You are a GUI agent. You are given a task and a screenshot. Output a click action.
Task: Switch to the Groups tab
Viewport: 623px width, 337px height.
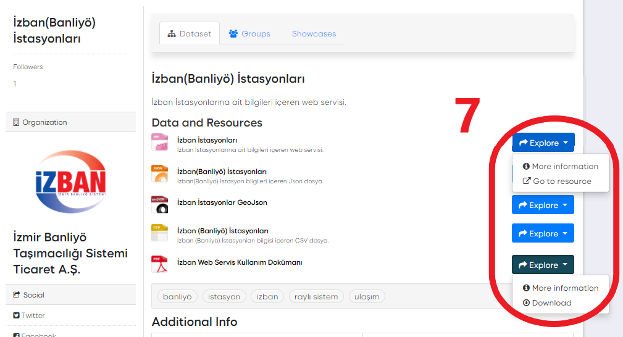pos(249,34)
